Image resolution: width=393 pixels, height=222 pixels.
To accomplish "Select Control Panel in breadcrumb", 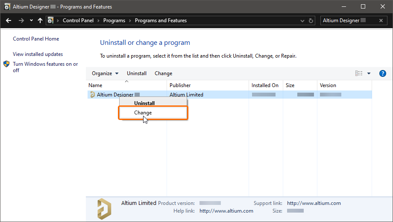I will coord(78,20).
